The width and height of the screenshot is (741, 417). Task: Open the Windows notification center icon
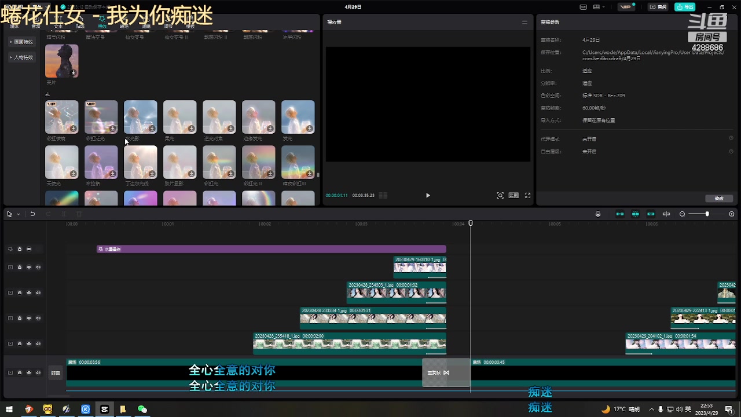(x=729, y=409)
